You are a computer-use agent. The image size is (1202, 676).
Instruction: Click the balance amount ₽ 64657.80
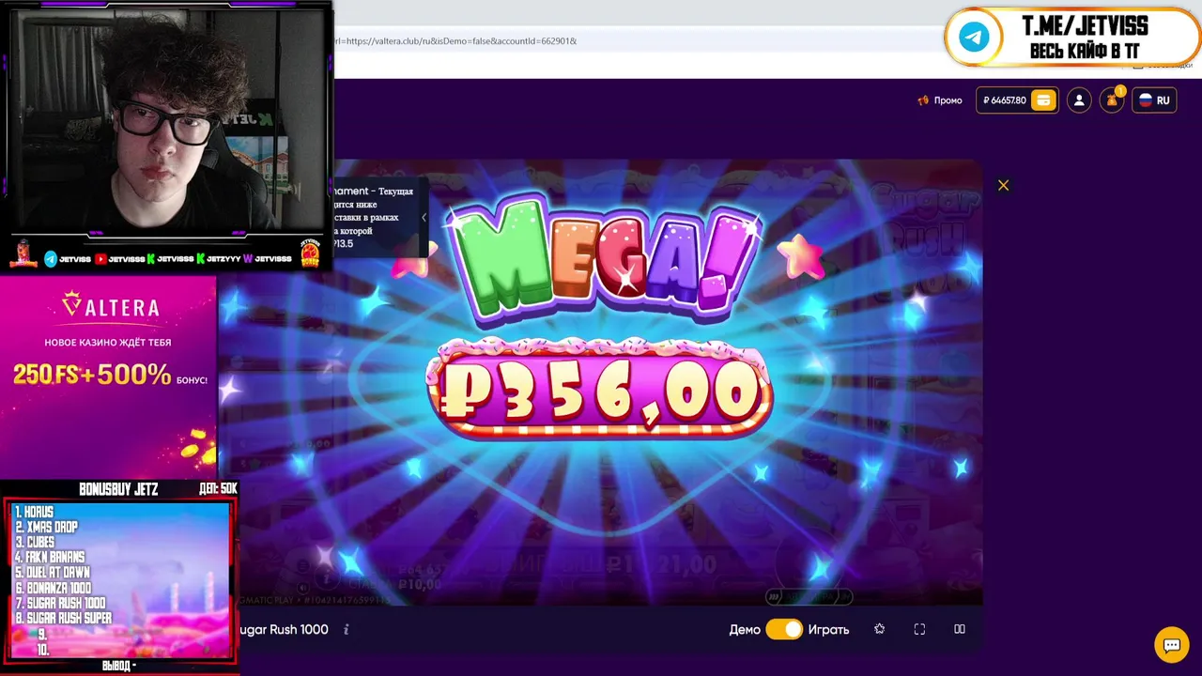point(1005,100)
